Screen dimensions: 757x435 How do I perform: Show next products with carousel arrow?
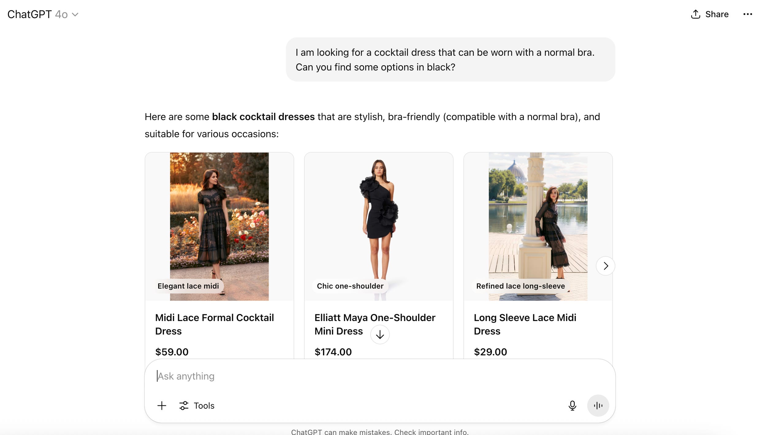tap(605, 266)
